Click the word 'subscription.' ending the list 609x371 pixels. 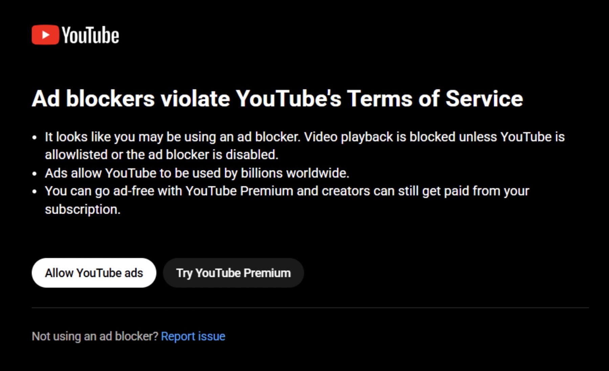tap(83, 209)
